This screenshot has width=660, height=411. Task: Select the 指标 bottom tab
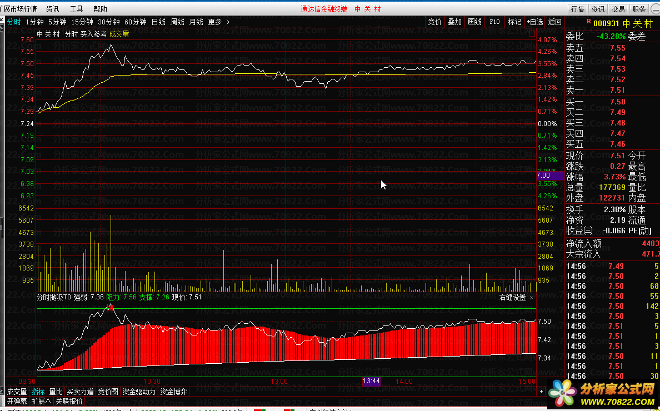tap(38, 392)
